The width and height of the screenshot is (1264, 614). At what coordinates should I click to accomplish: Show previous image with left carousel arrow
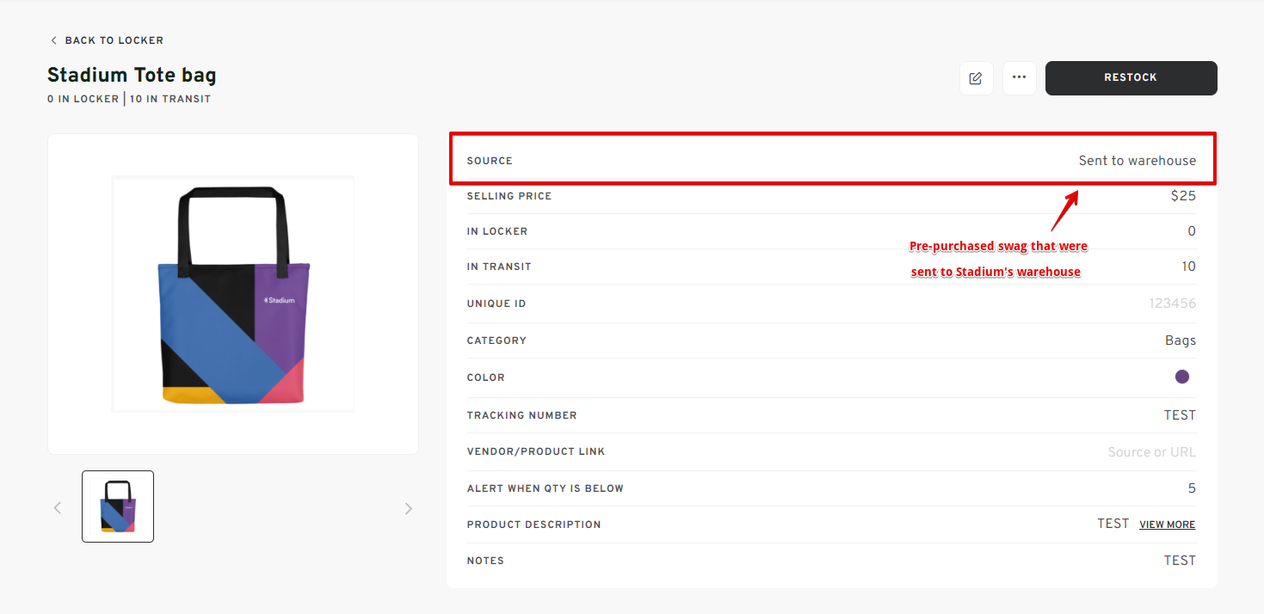58,508
